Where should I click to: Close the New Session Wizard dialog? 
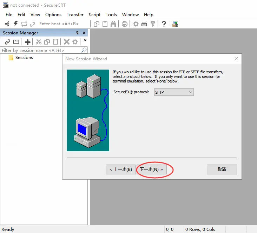236,59
